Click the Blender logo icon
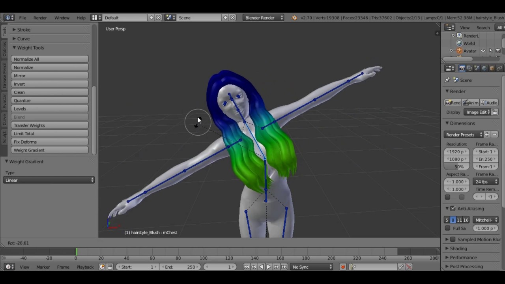Viewport: 505px width, 284px height. click(294, 18)
